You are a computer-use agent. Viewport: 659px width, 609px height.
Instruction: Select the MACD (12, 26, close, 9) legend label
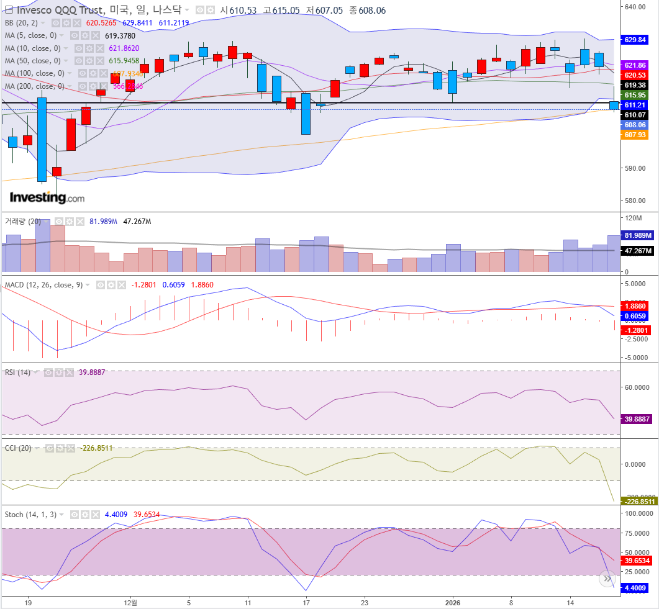tap(43, 285)
